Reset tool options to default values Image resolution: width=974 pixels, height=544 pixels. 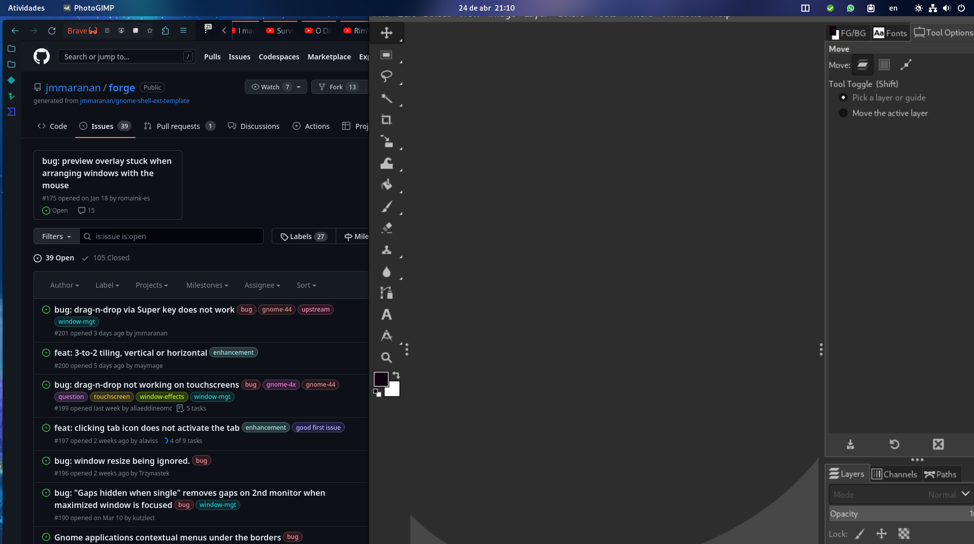[895, 444]
